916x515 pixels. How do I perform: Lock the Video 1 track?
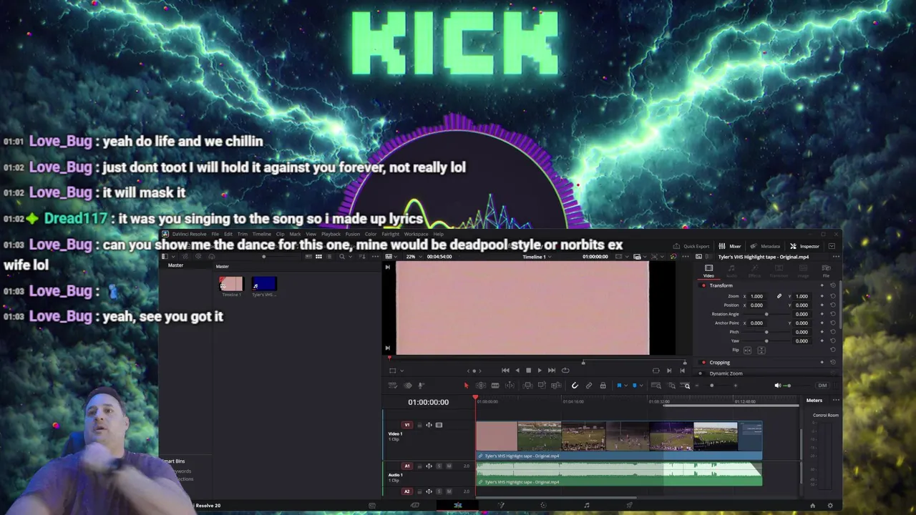(x=419, y=425)
